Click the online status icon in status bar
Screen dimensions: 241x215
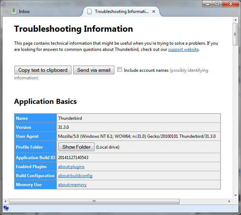click(6, 209)
